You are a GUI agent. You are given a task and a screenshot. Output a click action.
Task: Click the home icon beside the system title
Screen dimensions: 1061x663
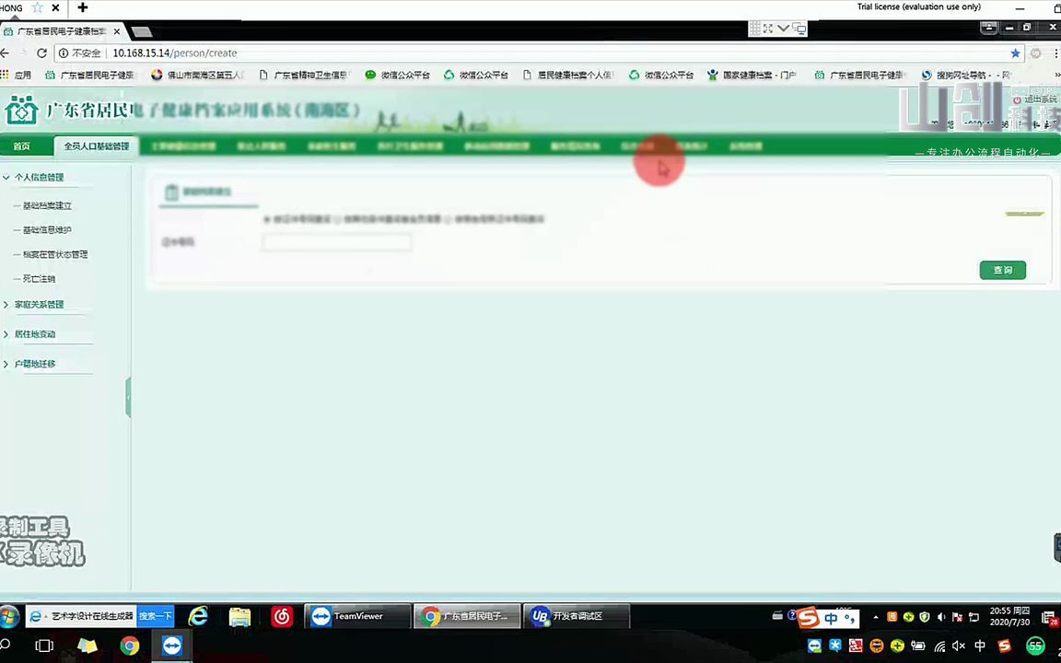(x=21, y=110)
